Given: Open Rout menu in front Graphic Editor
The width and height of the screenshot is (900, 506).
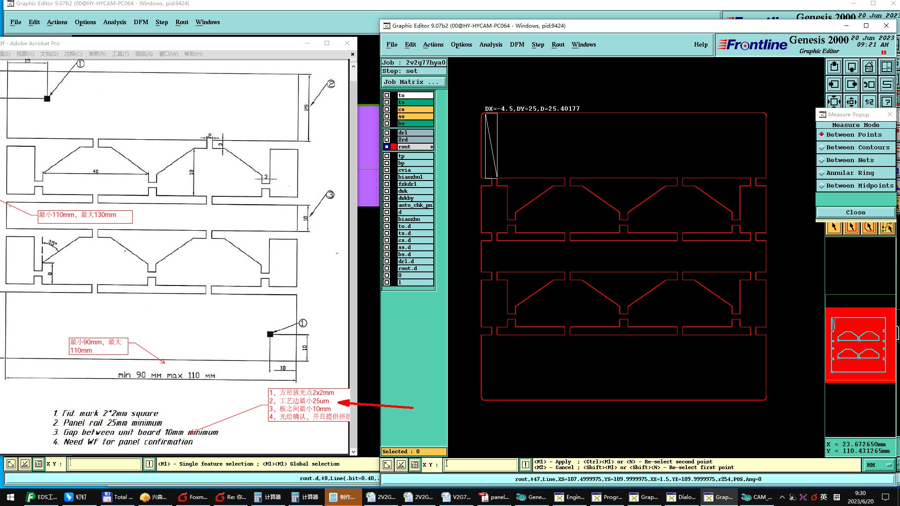Looking at the screenshot, I should (558, 45).
